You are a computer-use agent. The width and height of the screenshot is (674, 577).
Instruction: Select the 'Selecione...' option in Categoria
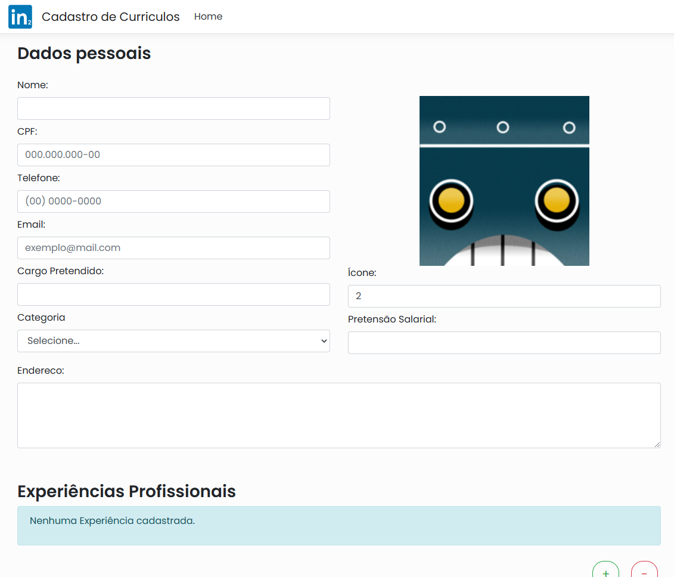pos(173,341)
